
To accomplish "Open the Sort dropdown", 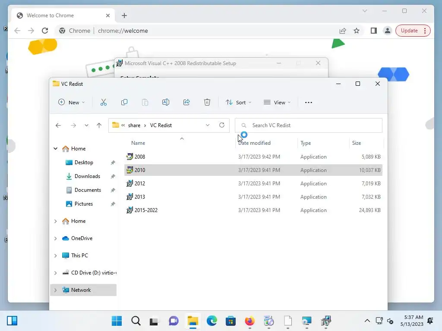I will [x=238, y=103].
